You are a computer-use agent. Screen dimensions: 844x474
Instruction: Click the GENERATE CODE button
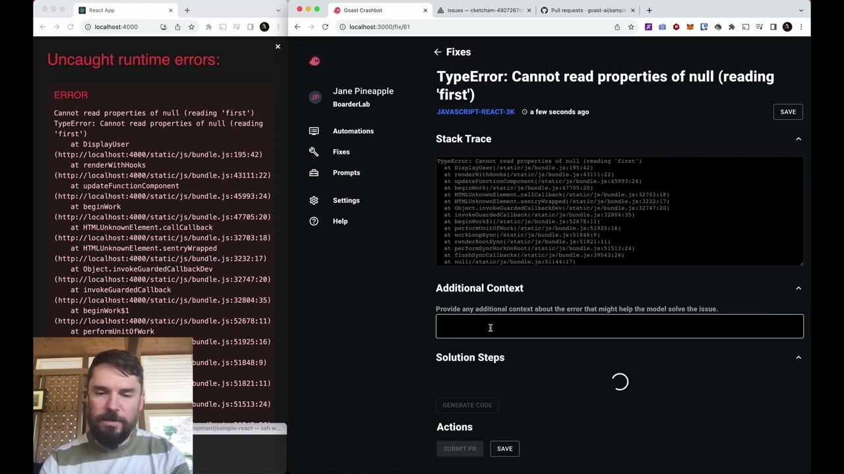(x=467, y=406)
